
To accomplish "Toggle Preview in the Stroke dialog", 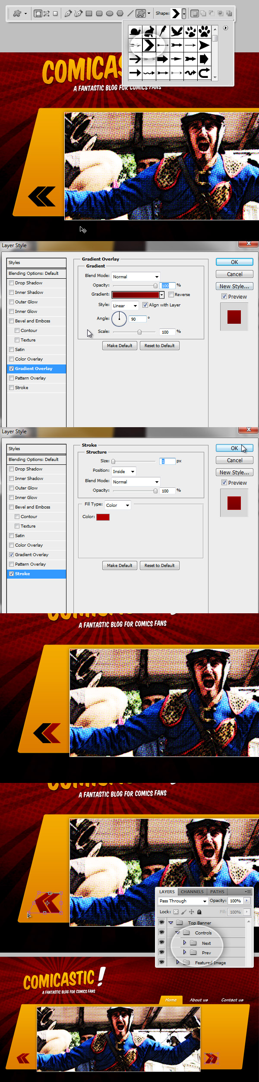I will 224,483.
